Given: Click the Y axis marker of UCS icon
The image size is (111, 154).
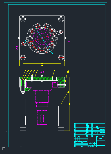Looking at the screenshot, I should [x=6, y=131].
